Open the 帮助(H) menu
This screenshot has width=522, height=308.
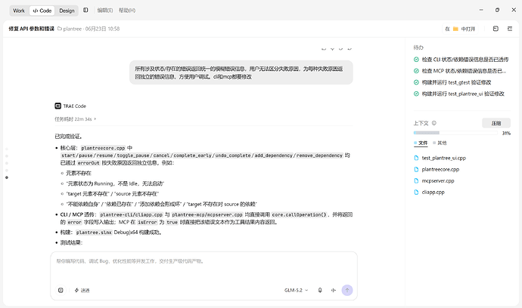coord(127,11)
